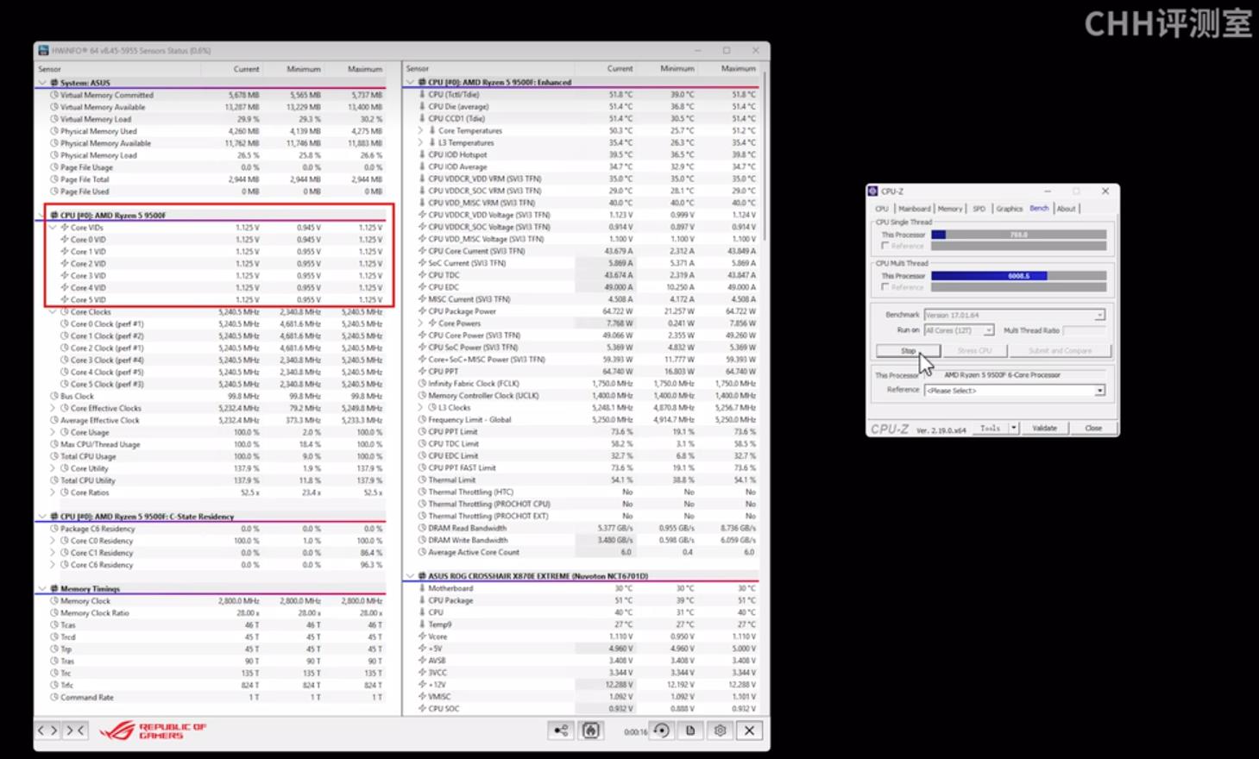
Task: Enable Reference checkbox under CPU Multi Thread
Action: pyautogui.click(x=884, y=287)
